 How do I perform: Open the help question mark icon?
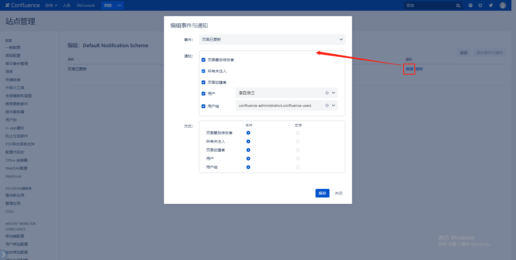tap(471, 5)
